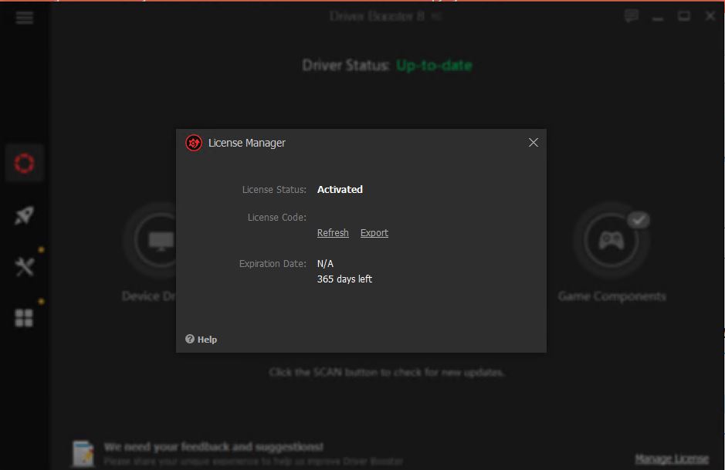Click the License Manager title text
The image size is (725, 470).
(x=246, y=143)
